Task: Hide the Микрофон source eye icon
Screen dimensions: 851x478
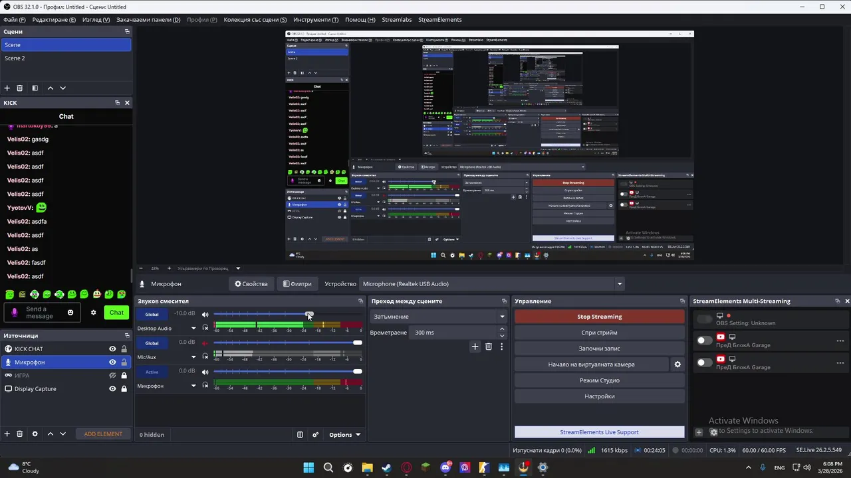Action: (112, 362)
